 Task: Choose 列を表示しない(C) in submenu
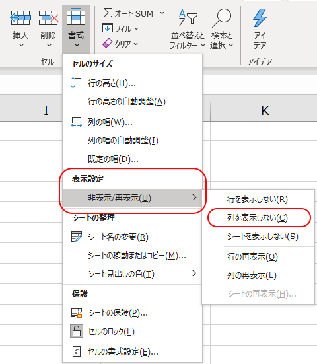click(x=258, y=218)
